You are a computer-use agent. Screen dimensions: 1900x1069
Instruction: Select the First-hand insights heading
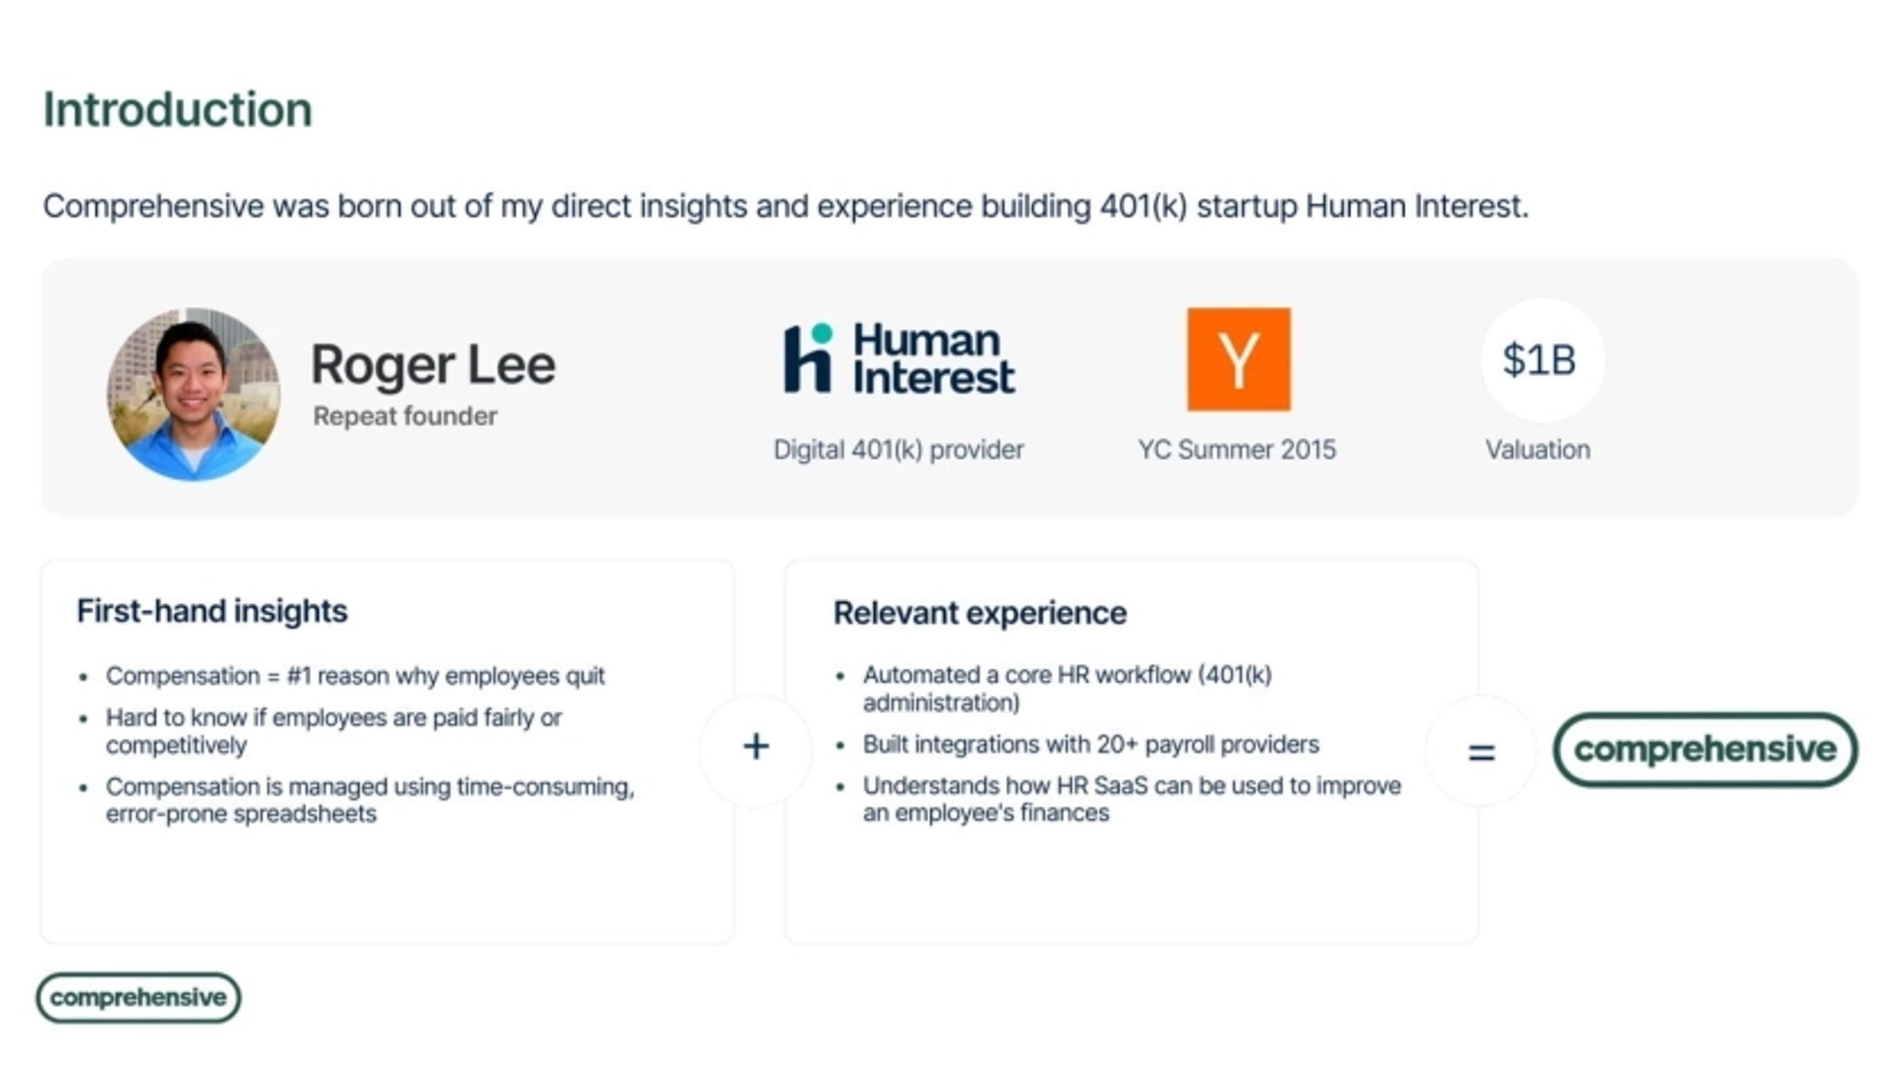tap(212, 611)
